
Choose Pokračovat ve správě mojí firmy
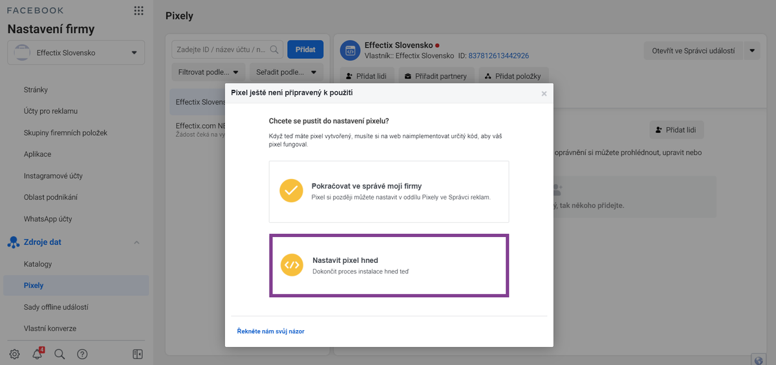[389, 192]
